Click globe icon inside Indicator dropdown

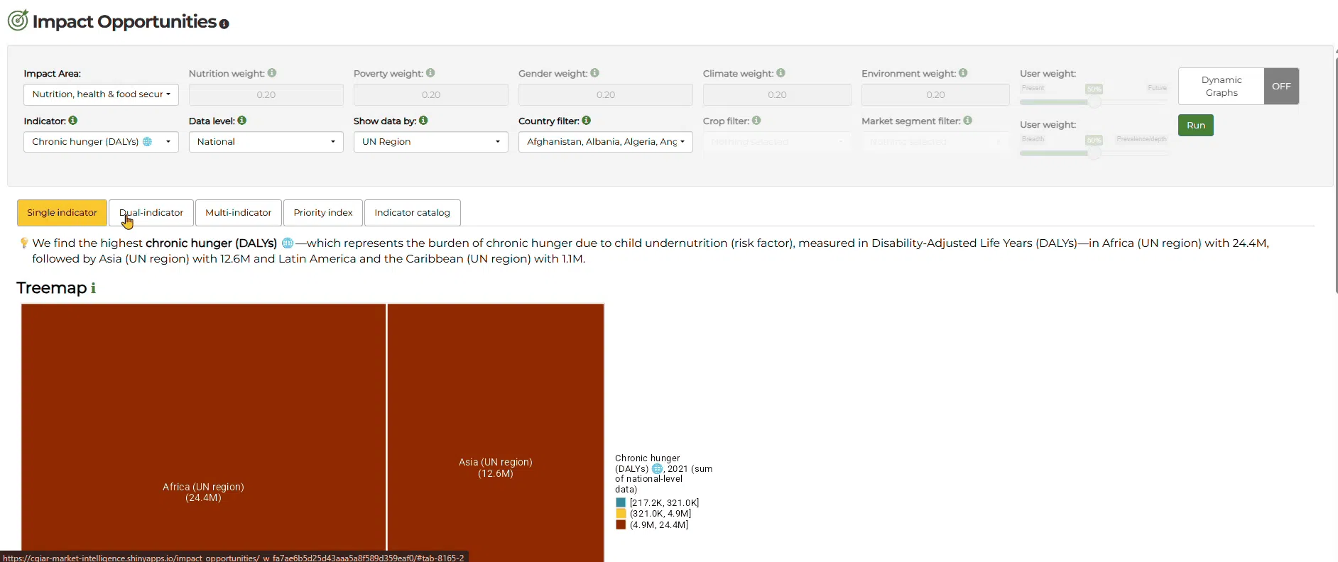[x=148, y=142]
